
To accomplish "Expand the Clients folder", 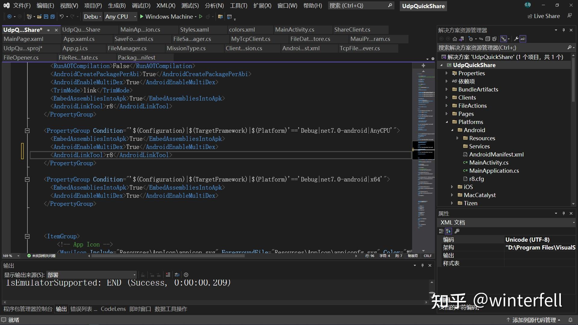I will [x=447, y=97].
